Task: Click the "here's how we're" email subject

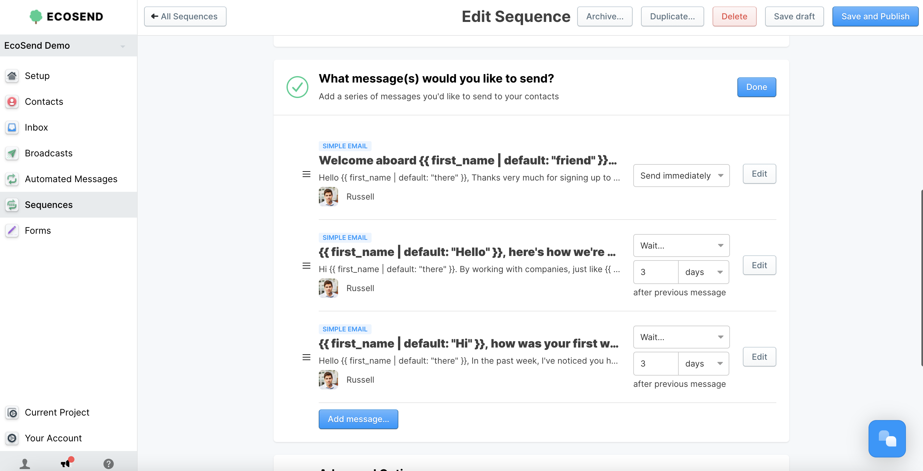Action: point(467,252)
